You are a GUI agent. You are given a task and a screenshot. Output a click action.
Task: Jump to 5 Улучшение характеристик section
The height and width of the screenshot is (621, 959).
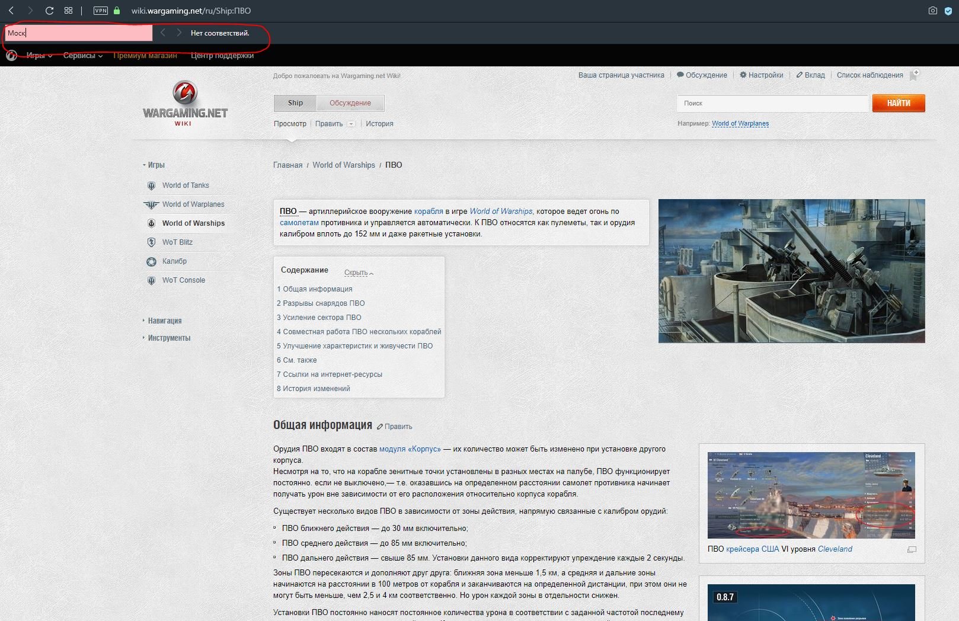click(x=354, y=346)
